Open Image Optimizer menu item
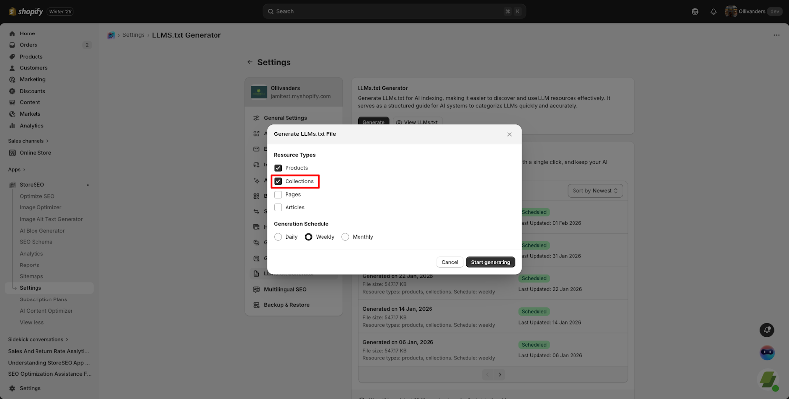The height and width of the screenshot is (399, 789). (x=40, y=208)
